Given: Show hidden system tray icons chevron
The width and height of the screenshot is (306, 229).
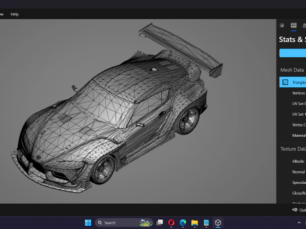Looking at the screenshot, I should click(299, 223).
